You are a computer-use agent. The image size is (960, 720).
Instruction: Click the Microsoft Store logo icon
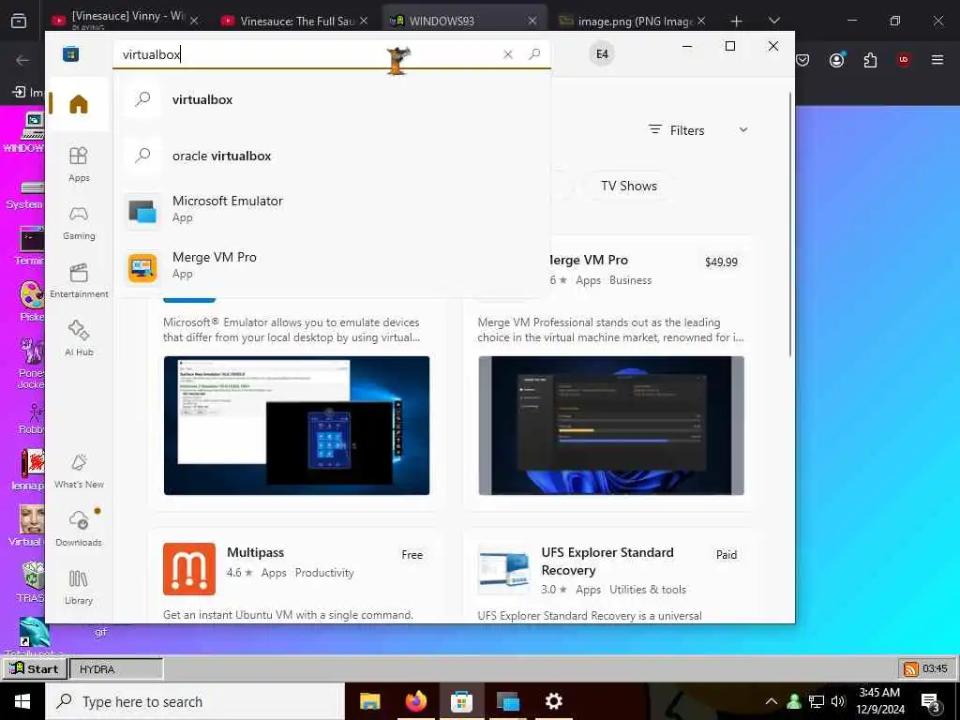[71, 53]
